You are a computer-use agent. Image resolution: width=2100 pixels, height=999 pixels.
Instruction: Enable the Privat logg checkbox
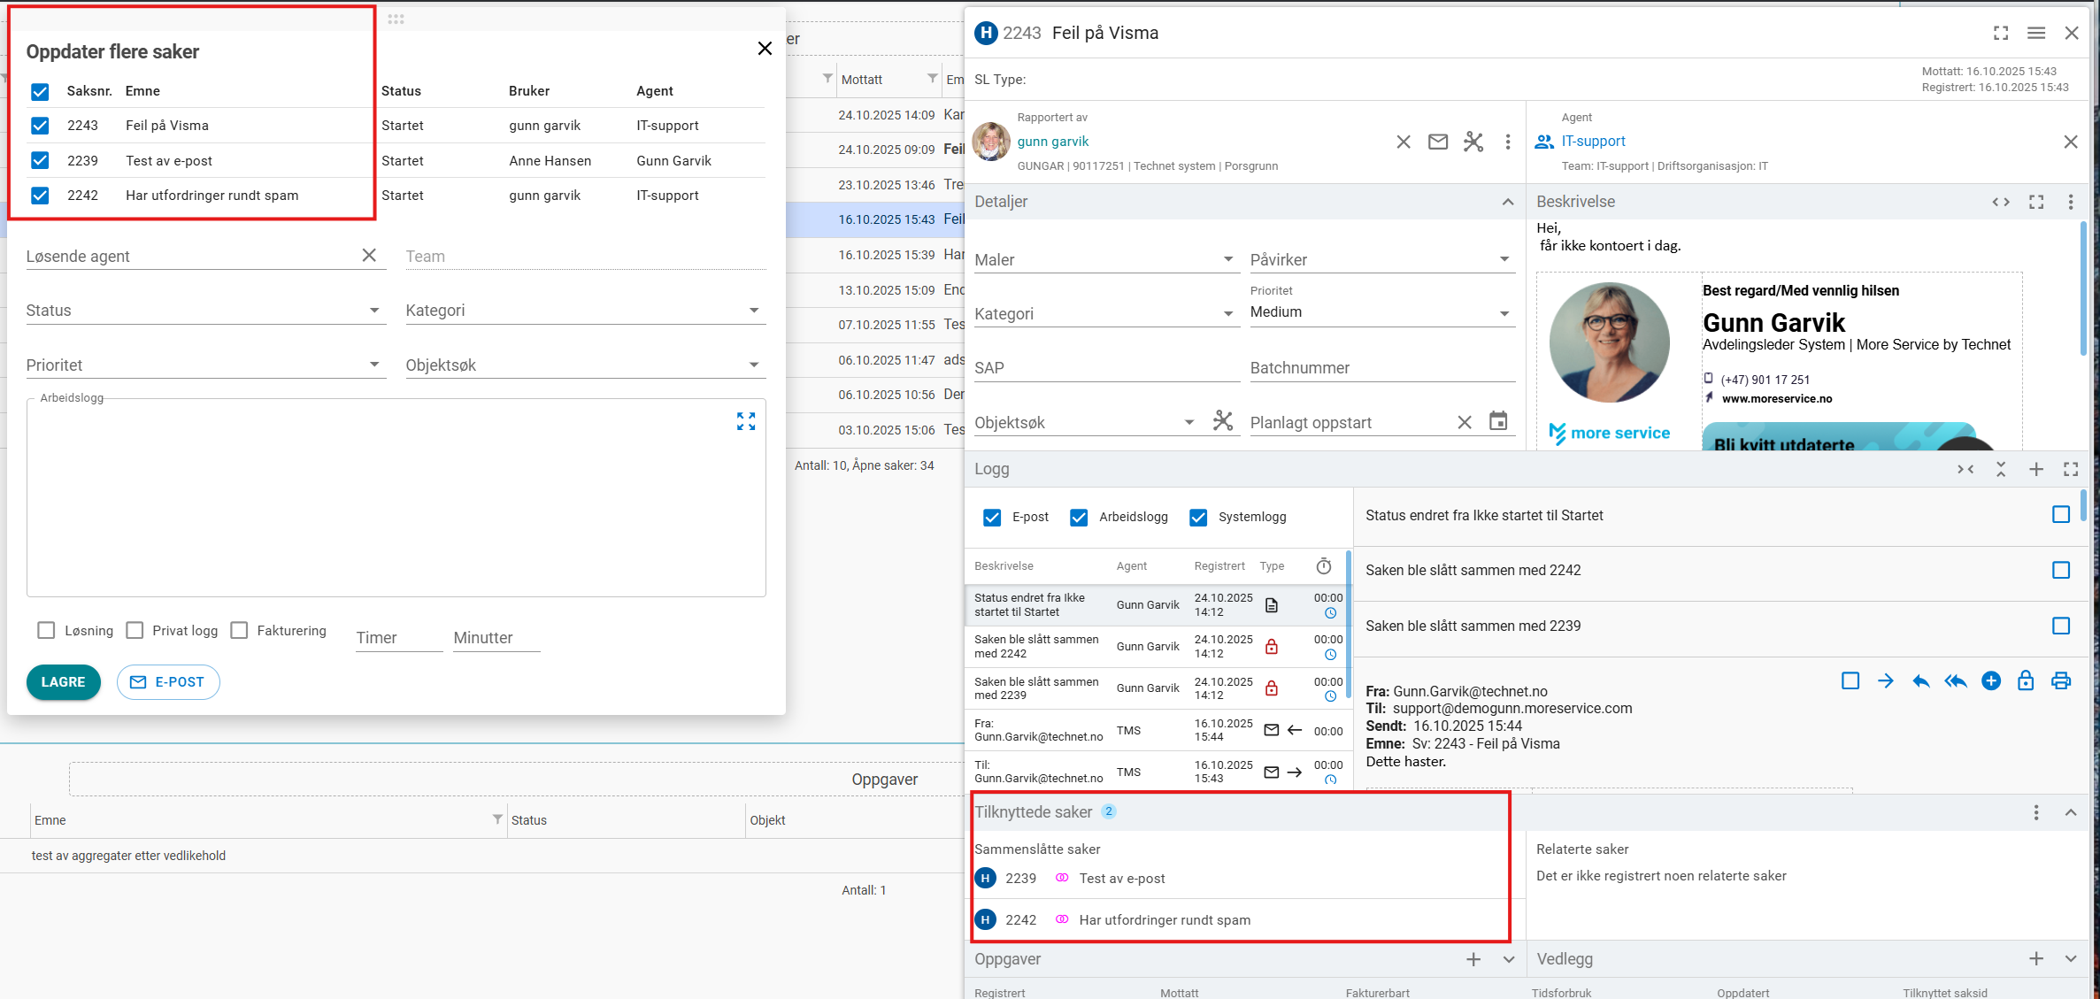click(135, 630)
